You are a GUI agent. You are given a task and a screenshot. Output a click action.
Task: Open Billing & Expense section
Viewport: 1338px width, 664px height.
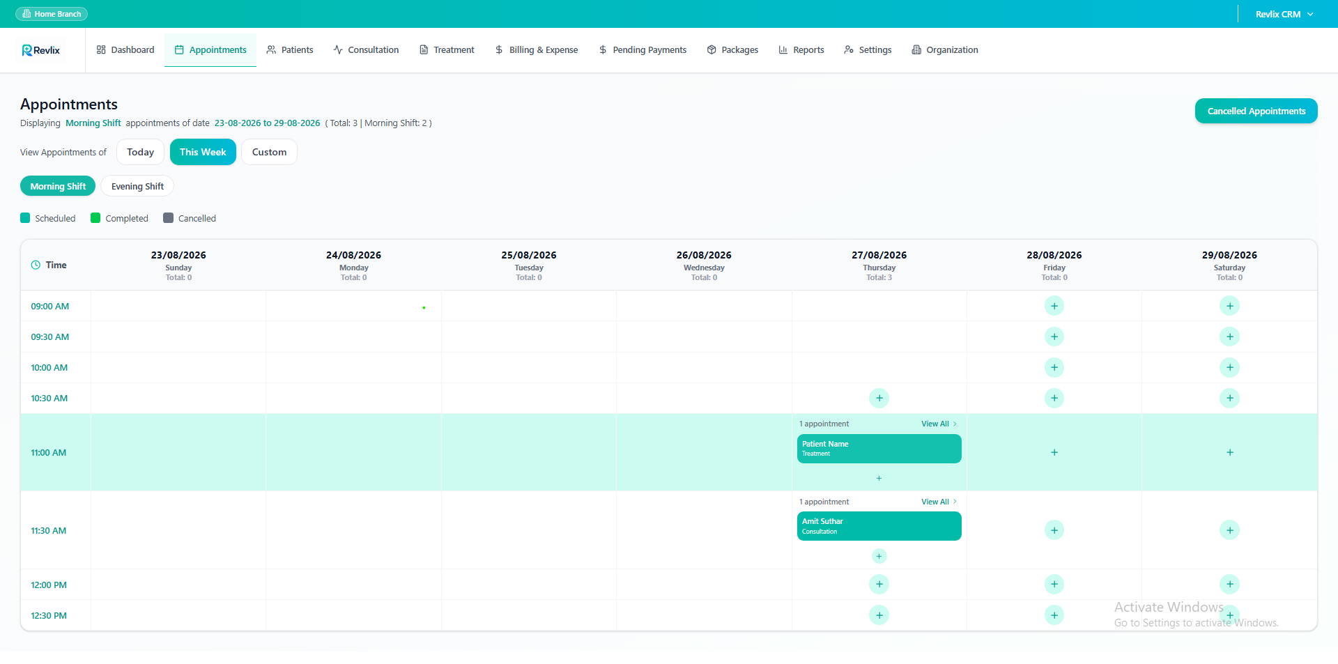point(537,50)
